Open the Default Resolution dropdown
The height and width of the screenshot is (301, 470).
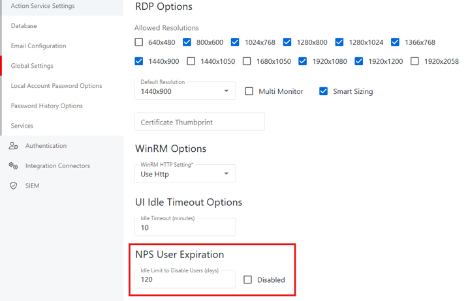click(185, 91)
